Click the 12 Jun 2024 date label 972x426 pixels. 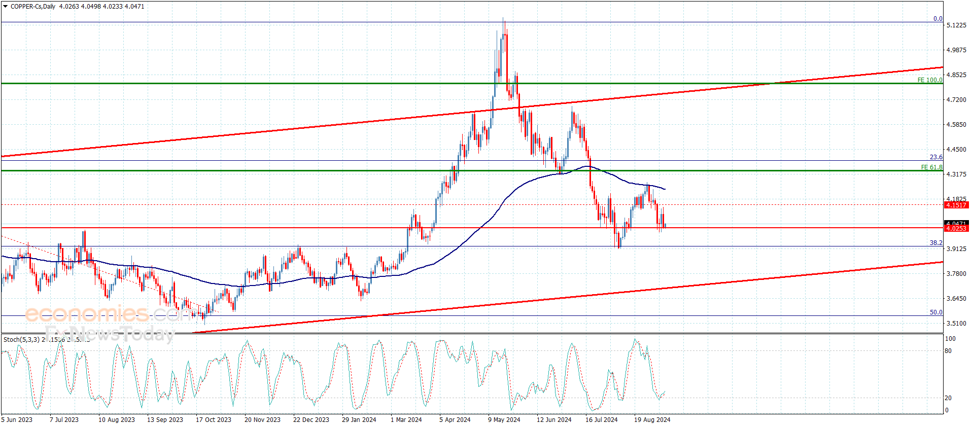554,419
